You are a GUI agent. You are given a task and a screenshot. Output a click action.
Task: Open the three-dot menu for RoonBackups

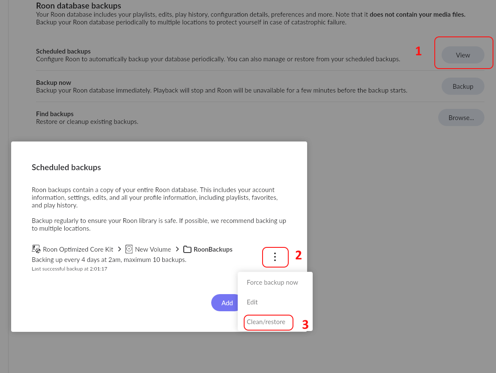point(275,257)
